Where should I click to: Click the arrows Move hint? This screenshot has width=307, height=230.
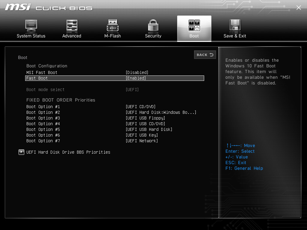[x=241, y=146]
